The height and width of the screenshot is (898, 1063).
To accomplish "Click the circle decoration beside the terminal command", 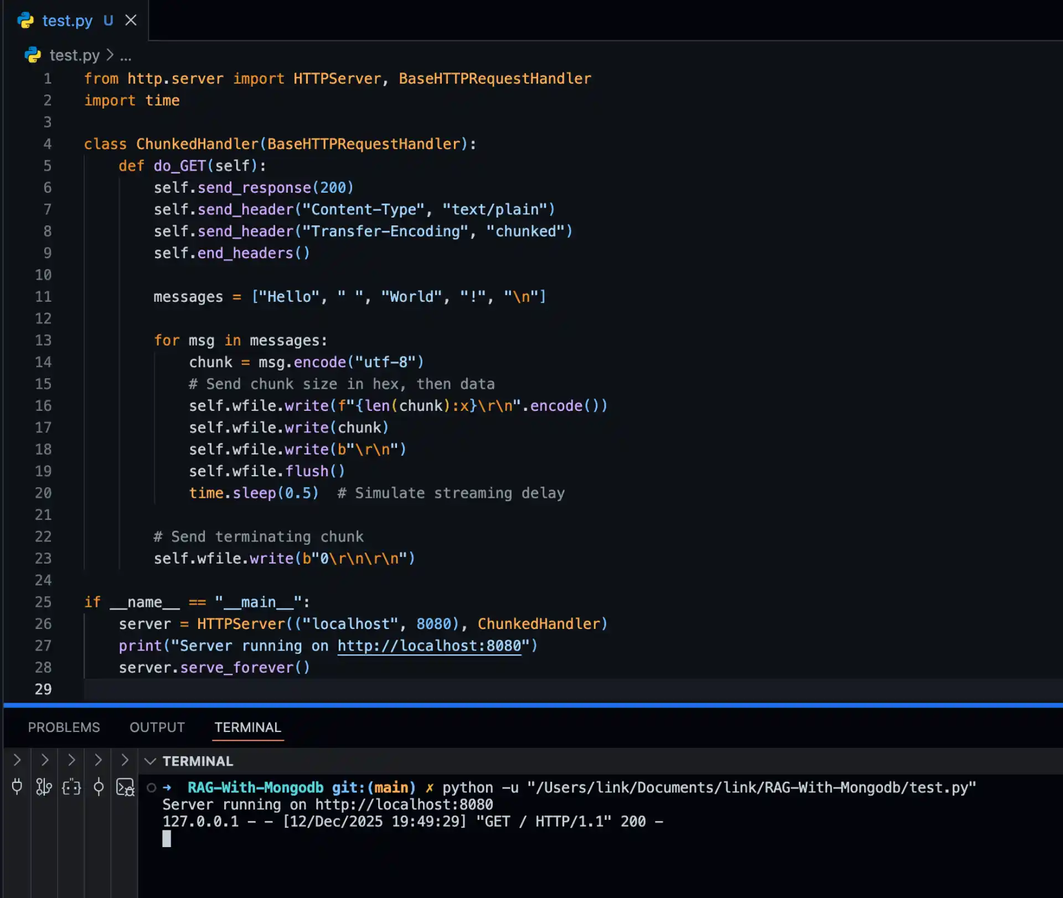I will pyautogui.click(x=151, y=787).
